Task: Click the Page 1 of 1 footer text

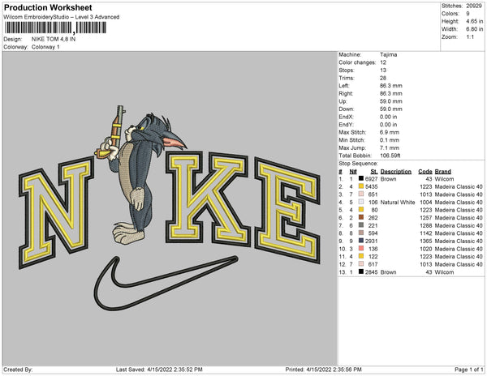Action: pyautogui.click(x=468, y=370)
